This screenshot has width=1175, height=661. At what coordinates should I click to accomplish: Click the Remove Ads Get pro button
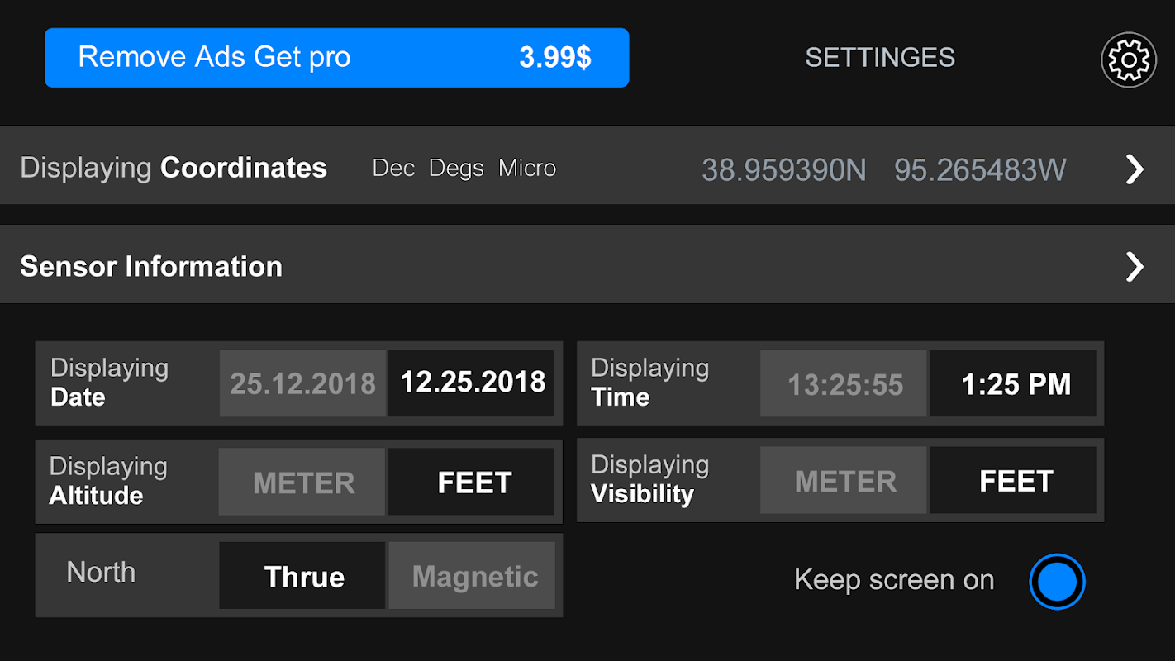click(x=336, y=58)
